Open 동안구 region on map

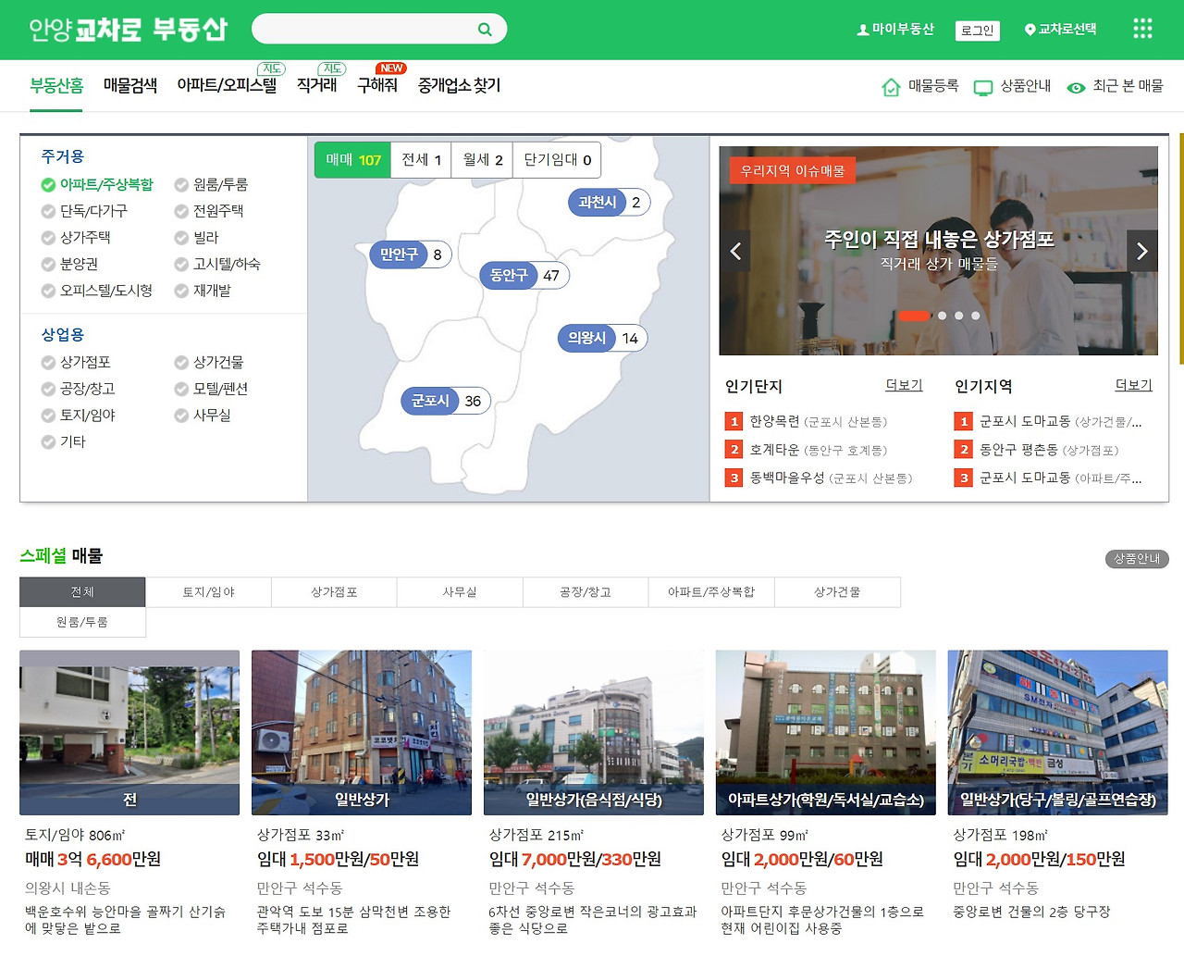(x=524, y=276)
